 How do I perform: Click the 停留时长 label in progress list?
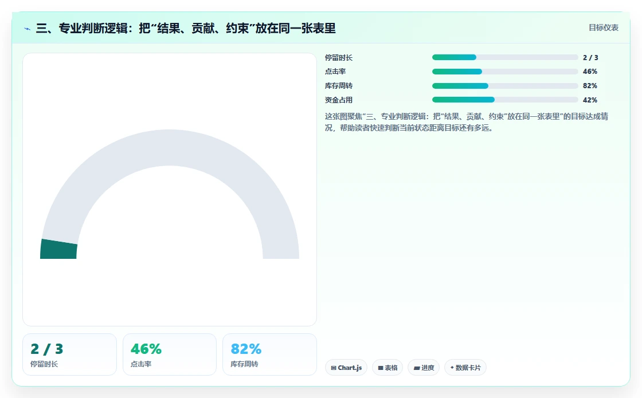(339, 58)
